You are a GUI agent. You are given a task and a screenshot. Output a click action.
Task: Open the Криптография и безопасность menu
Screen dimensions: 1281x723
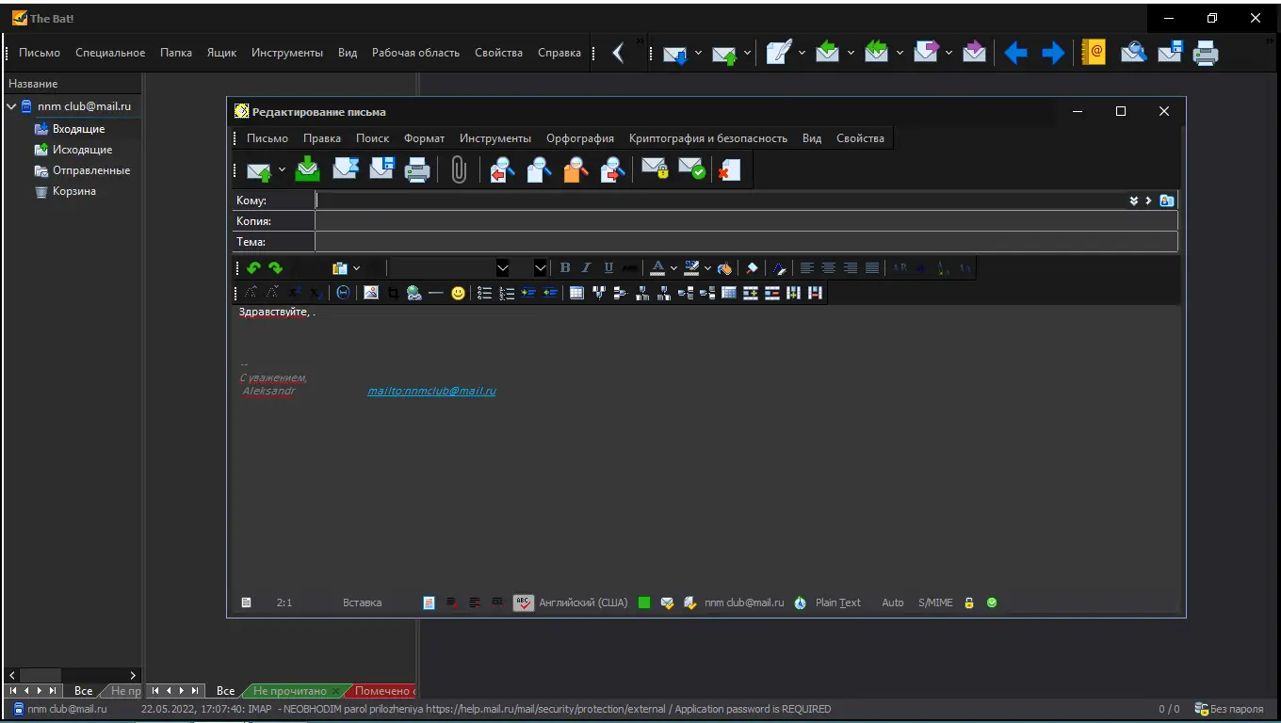tap(708, 138)
